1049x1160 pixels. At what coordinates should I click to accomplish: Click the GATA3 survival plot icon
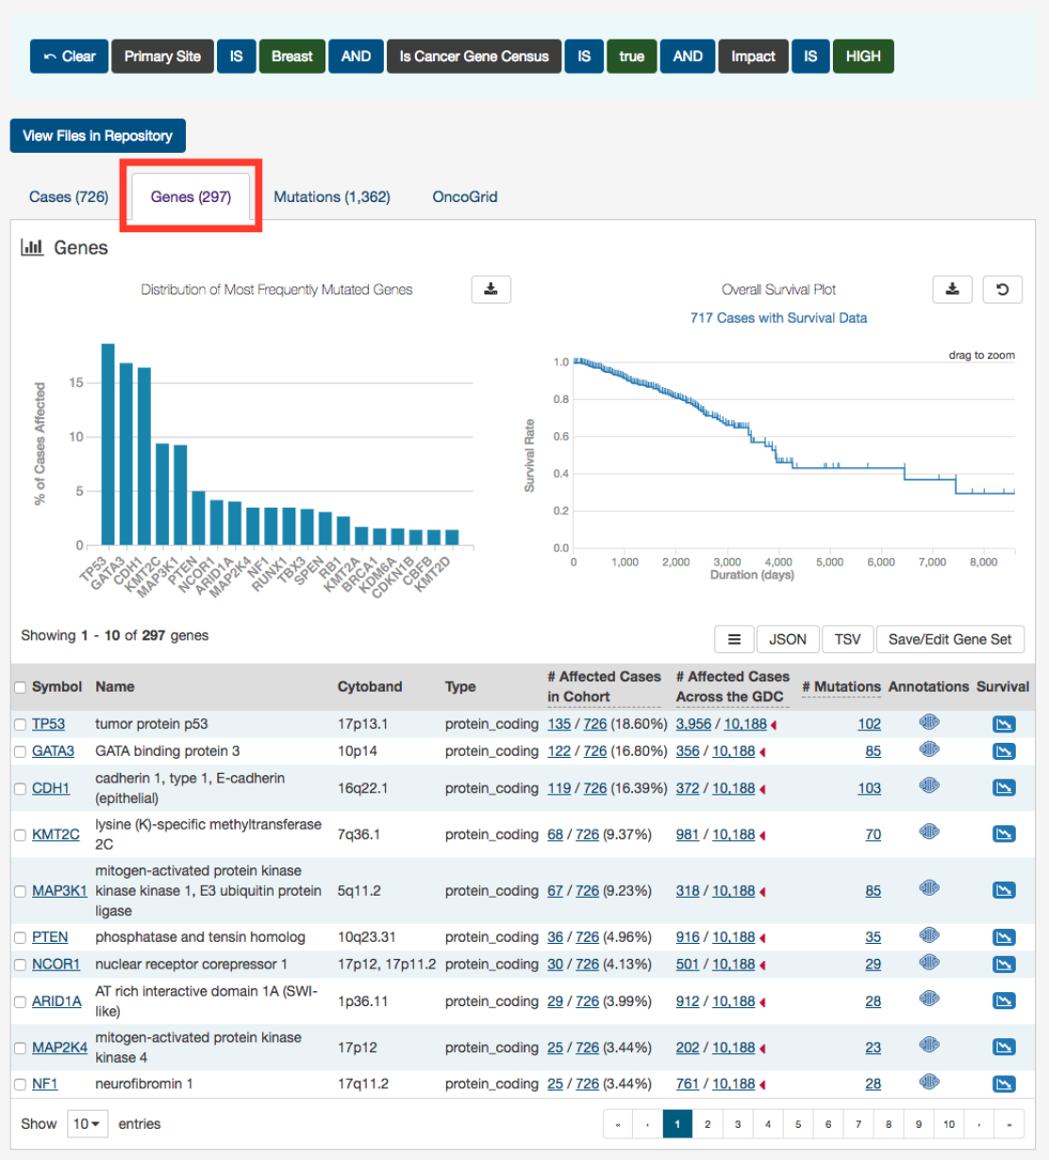click(1004, 751)
